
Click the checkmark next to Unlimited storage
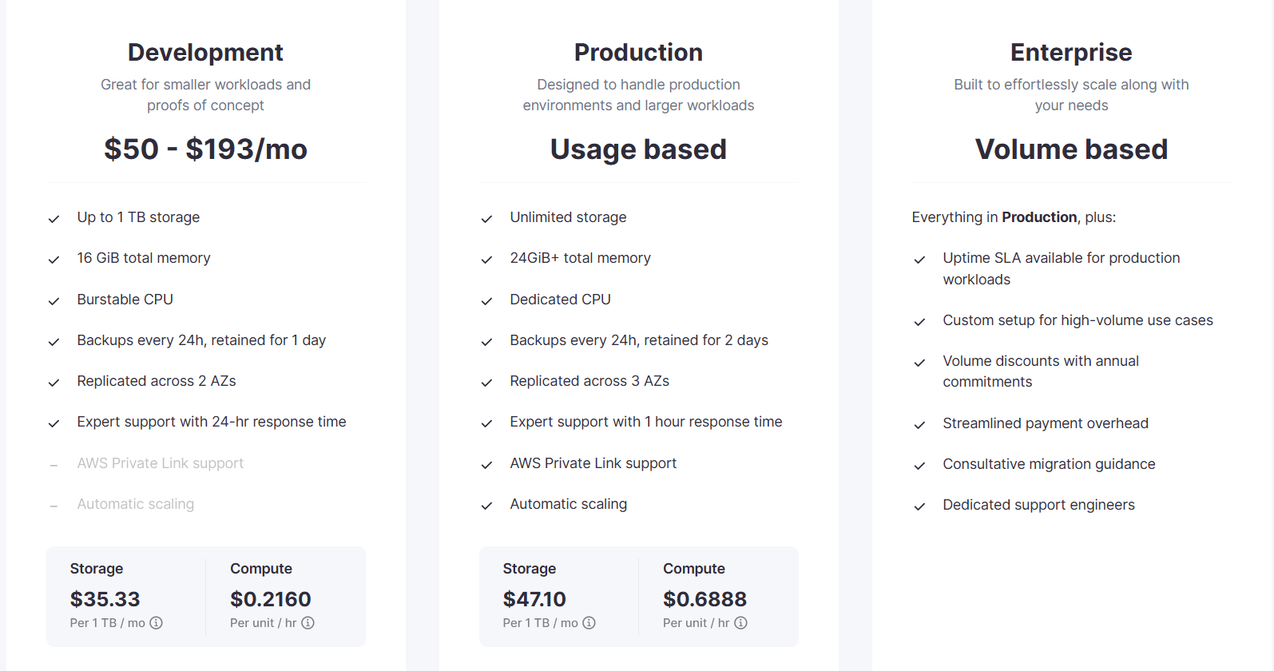(x=486, y=219)
